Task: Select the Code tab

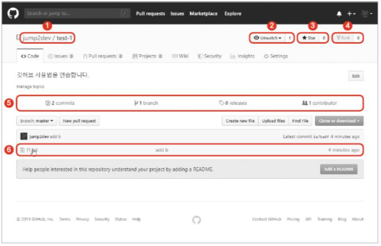Action: coord(30,56)
